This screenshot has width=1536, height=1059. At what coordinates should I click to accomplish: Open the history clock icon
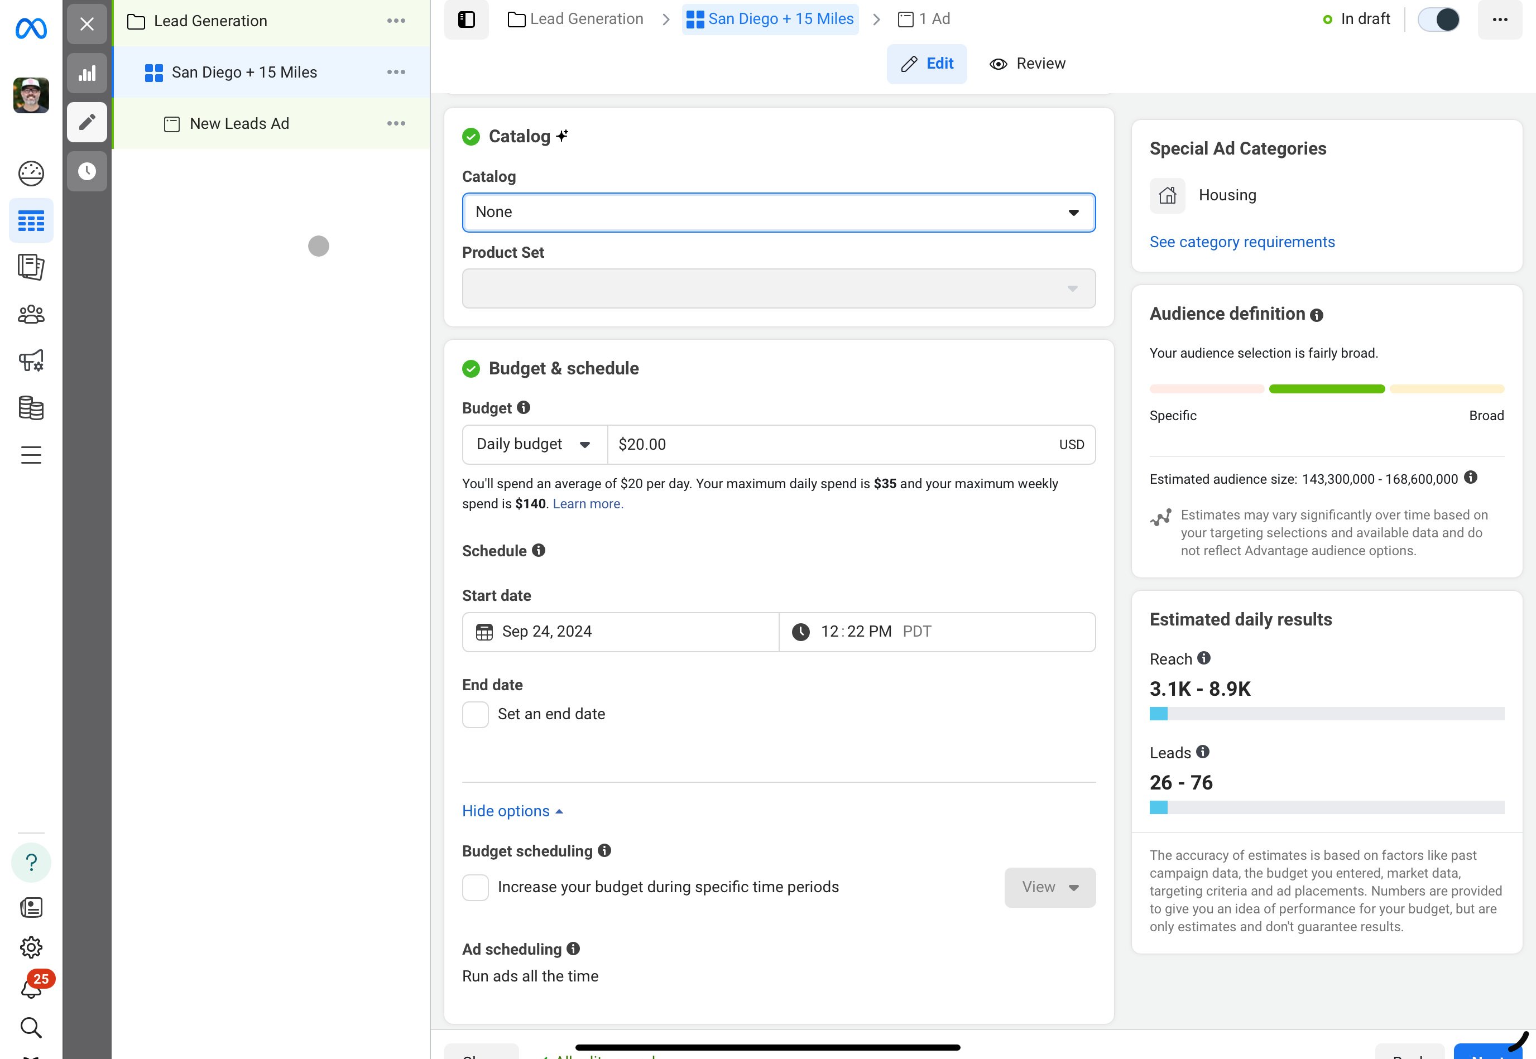coord(87,171)
